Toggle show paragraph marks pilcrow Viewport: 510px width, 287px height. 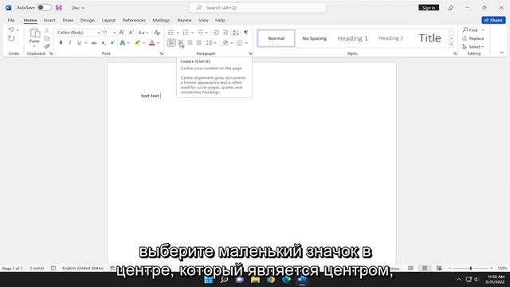coord(246,32)
